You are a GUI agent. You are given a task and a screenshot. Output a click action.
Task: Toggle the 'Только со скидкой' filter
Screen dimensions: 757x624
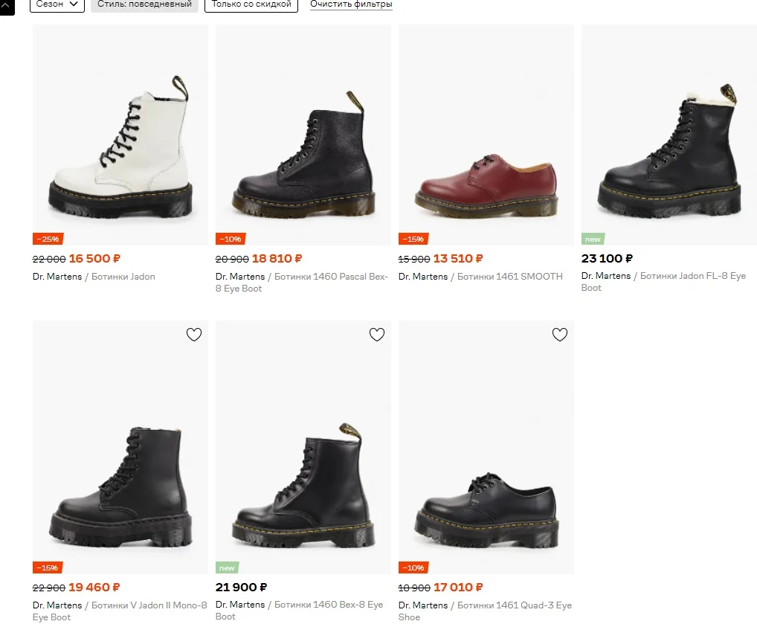point(251,4)
